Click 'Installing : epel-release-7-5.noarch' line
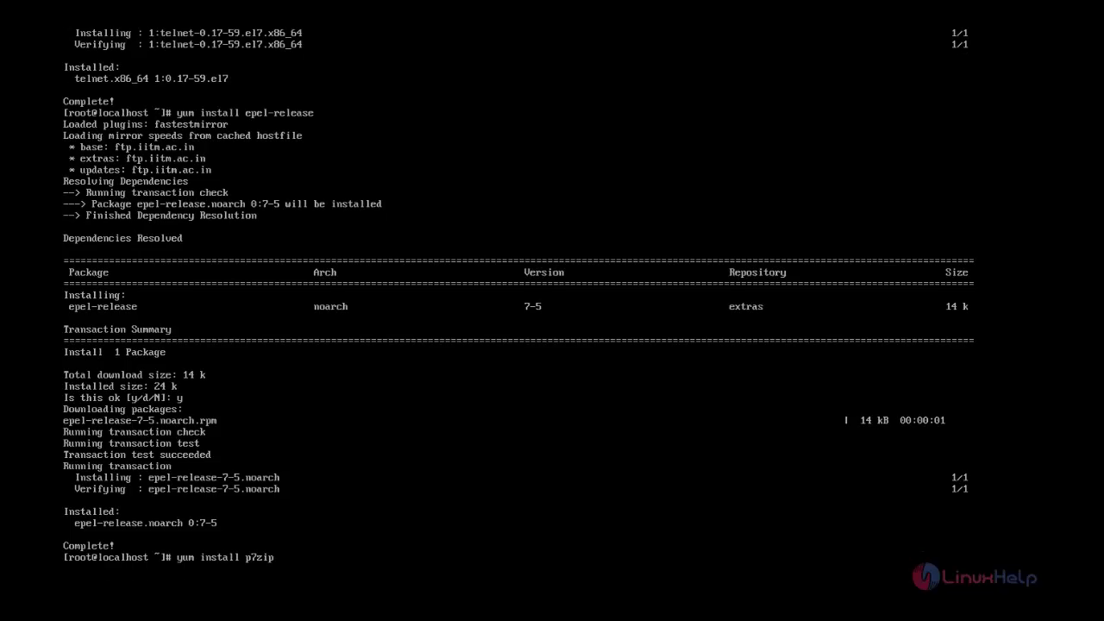The image size is (1104, 621). (177, 478)
